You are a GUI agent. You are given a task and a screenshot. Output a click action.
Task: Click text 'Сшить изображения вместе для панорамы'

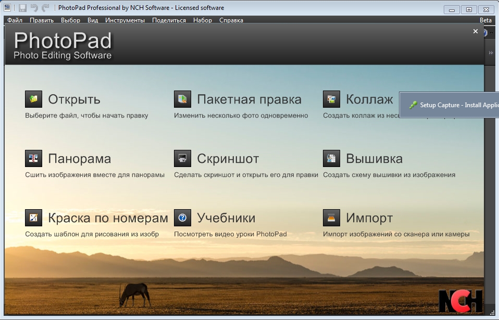95,175
